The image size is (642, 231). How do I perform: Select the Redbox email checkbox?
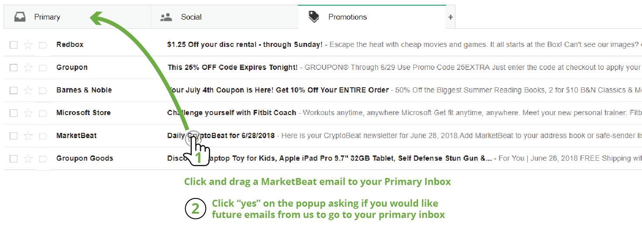(x=14, y=45)
